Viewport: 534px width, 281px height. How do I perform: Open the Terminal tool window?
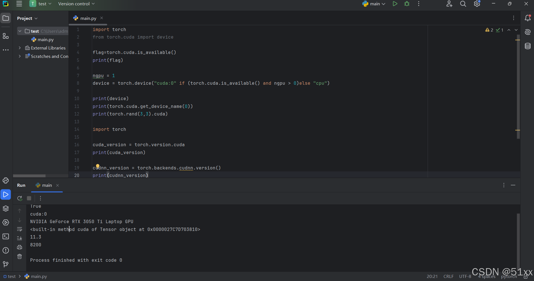click(6, 236)
